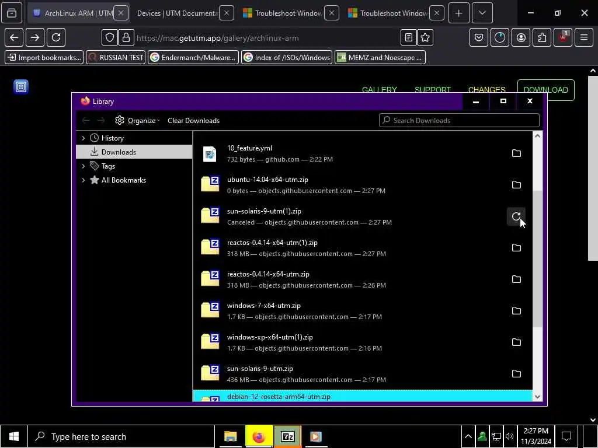Open 7-Zip from the taskbar
The height and width of the screenshot is (448, 598).
pyautogui.click(x=287, y=436)
